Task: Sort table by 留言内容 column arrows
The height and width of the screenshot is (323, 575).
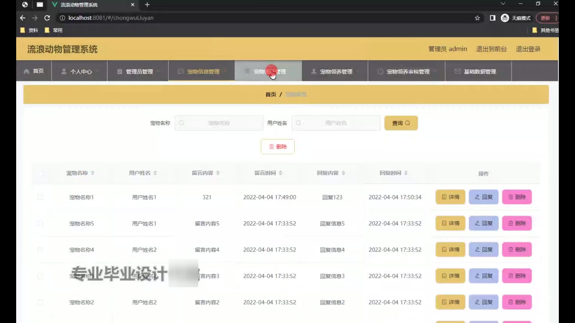Action: pyautogui.click(x=218, y=173)
